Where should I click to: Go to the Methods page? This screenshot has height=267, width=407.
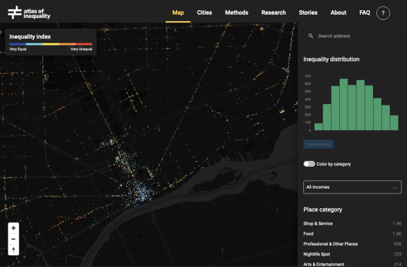[237, 13]
